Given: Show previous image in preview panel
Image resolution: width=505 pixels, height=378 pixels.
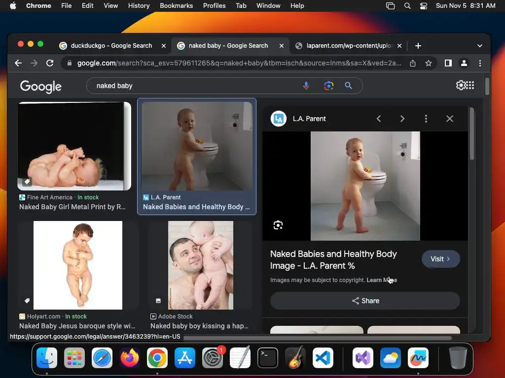Looking at the screenshot, I should click(x=379, y=119).
